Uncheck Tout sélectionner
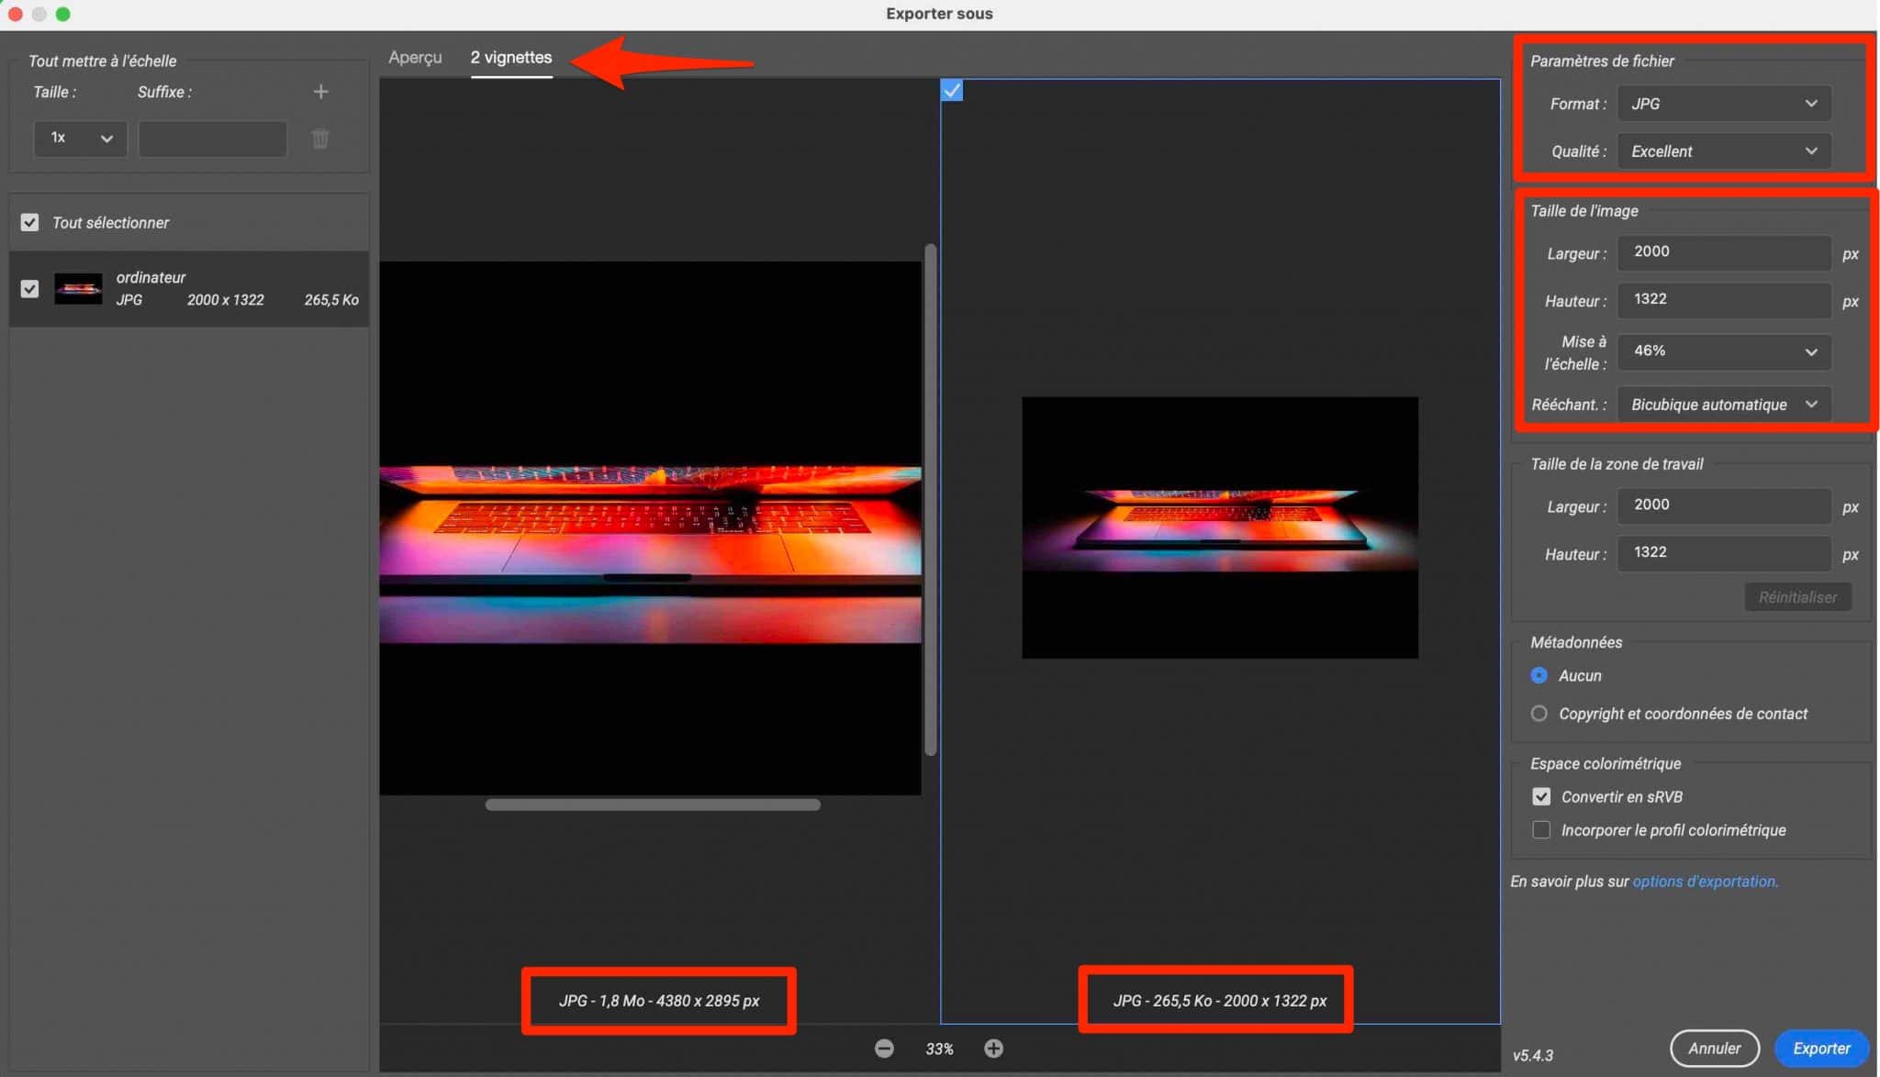This screenshot has height=1077, width=1880. coord(28,222)
